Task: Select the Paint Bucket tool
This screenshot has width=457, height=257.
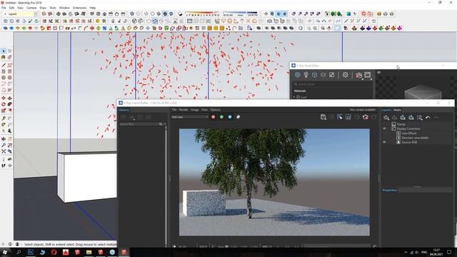Action: coord(4,57)
